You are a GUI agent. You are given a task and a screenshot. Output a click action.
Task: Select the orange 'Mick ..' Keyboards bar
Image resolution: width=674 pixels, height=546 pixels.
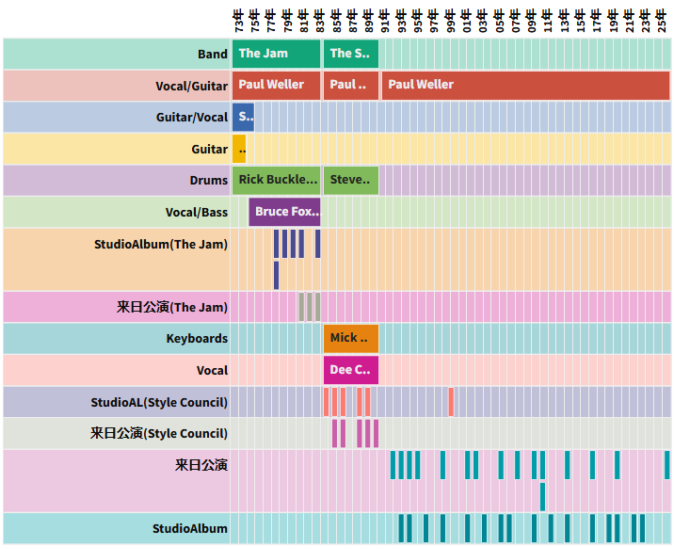350,338
